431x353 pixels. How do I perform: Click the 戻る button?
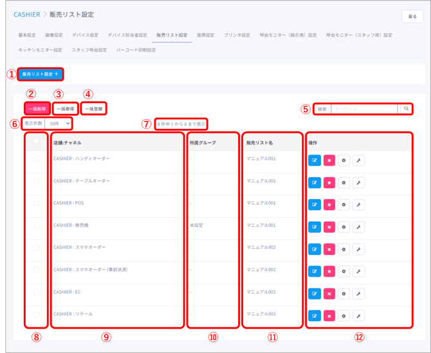[x=412, y=16]
